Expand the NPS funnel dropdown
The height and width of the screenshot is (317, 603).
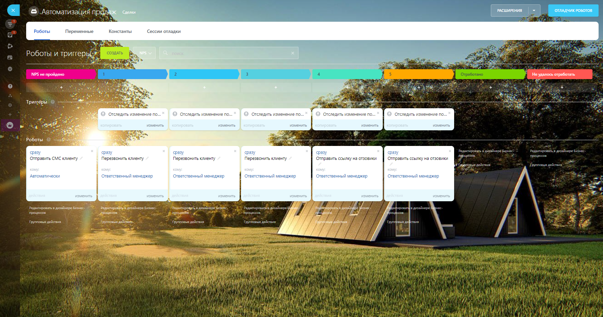tap(144, 53)
